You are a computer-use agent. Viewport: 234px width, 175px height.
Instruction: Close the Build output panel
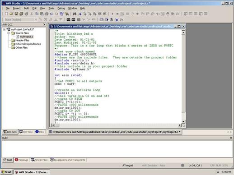pyautogui.click(x=231, y=138)
